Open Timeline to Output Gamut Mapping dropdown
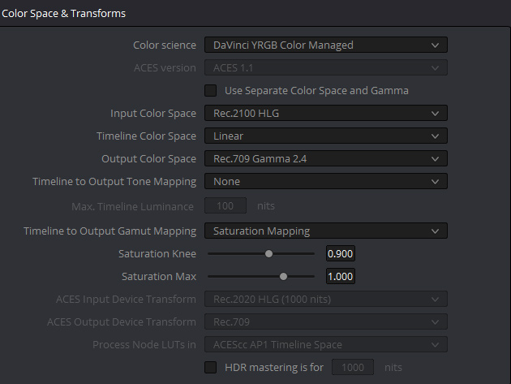This screenshot has width=511, height=384. tap(326, 231)
